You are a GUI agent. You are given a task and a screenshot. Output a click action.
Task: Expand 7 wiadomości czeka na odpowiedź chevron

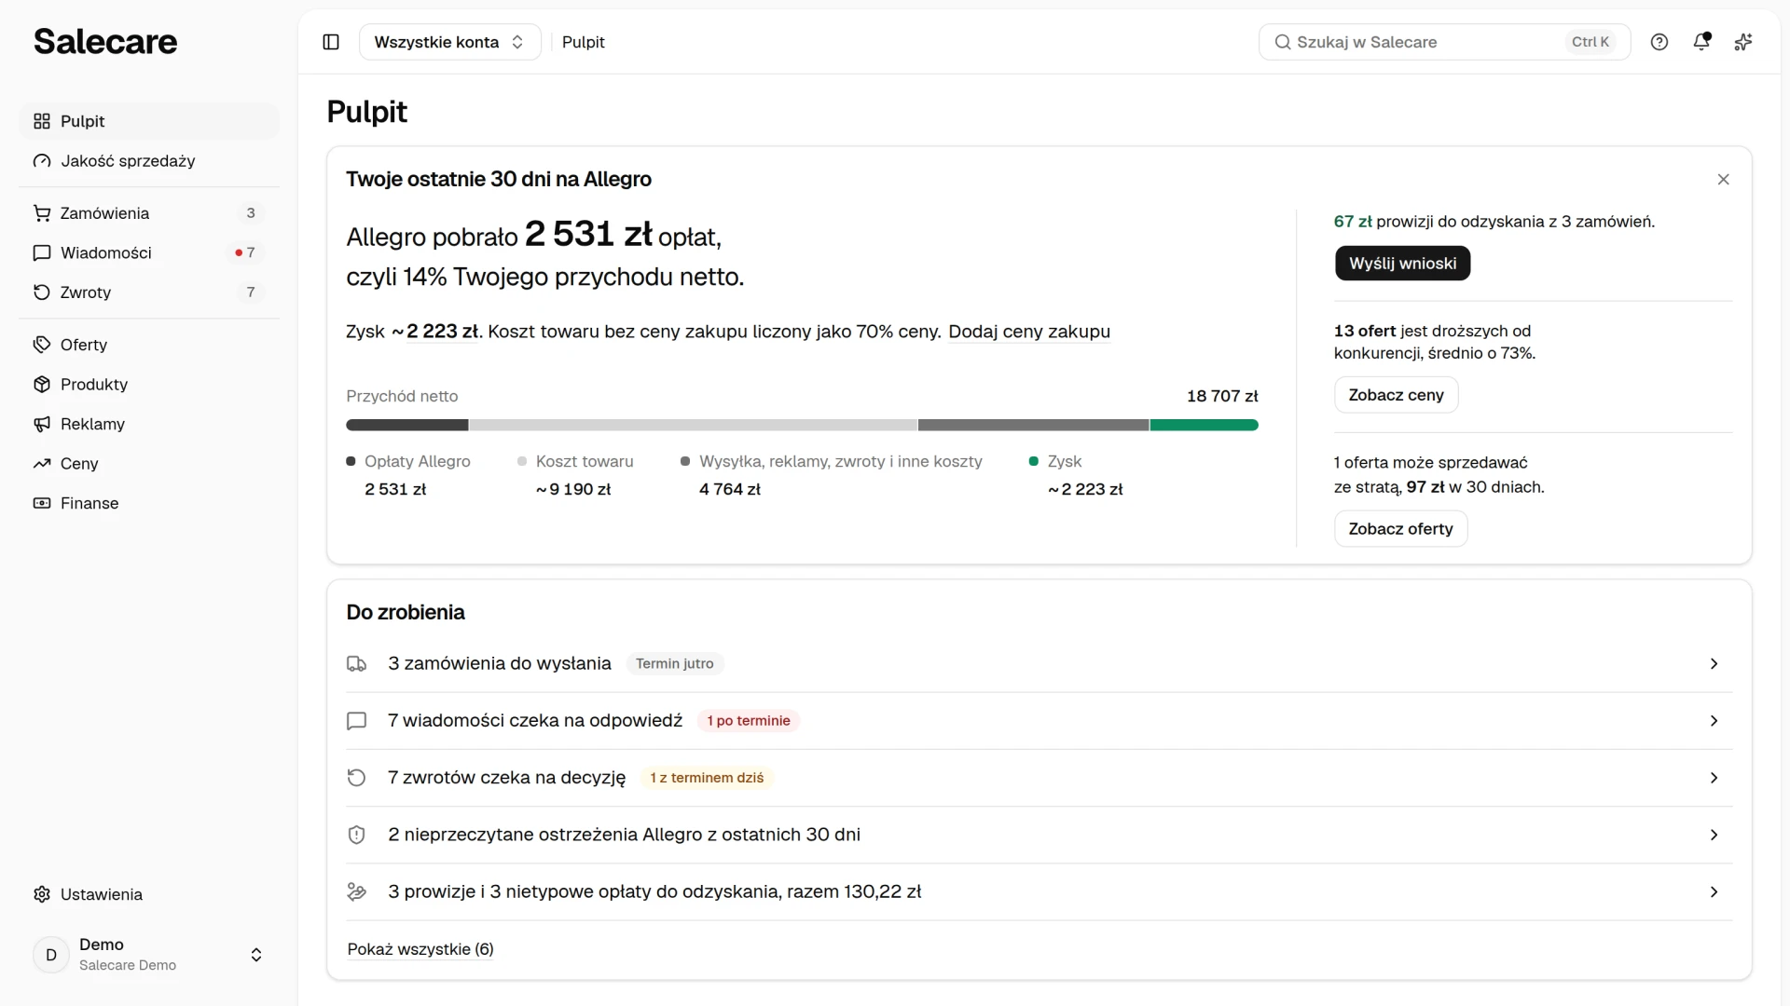pos(1714,721)
